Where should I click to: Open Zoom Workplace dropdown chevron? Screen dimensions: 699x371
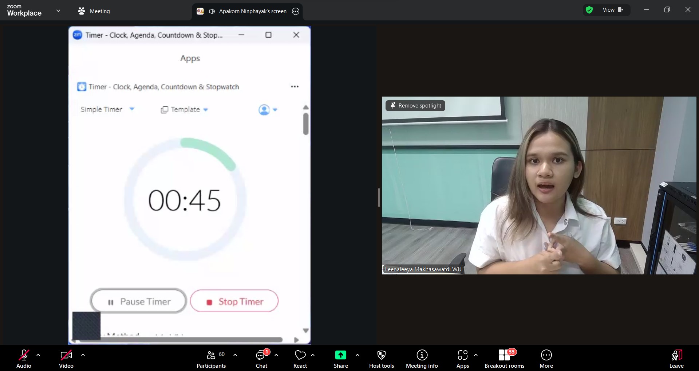click(58, 11)
